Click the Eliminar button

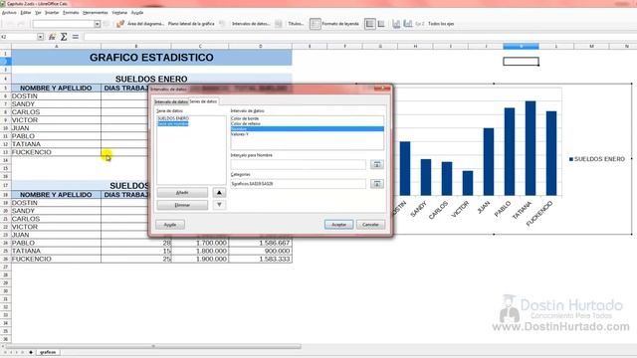coord(182,205)
